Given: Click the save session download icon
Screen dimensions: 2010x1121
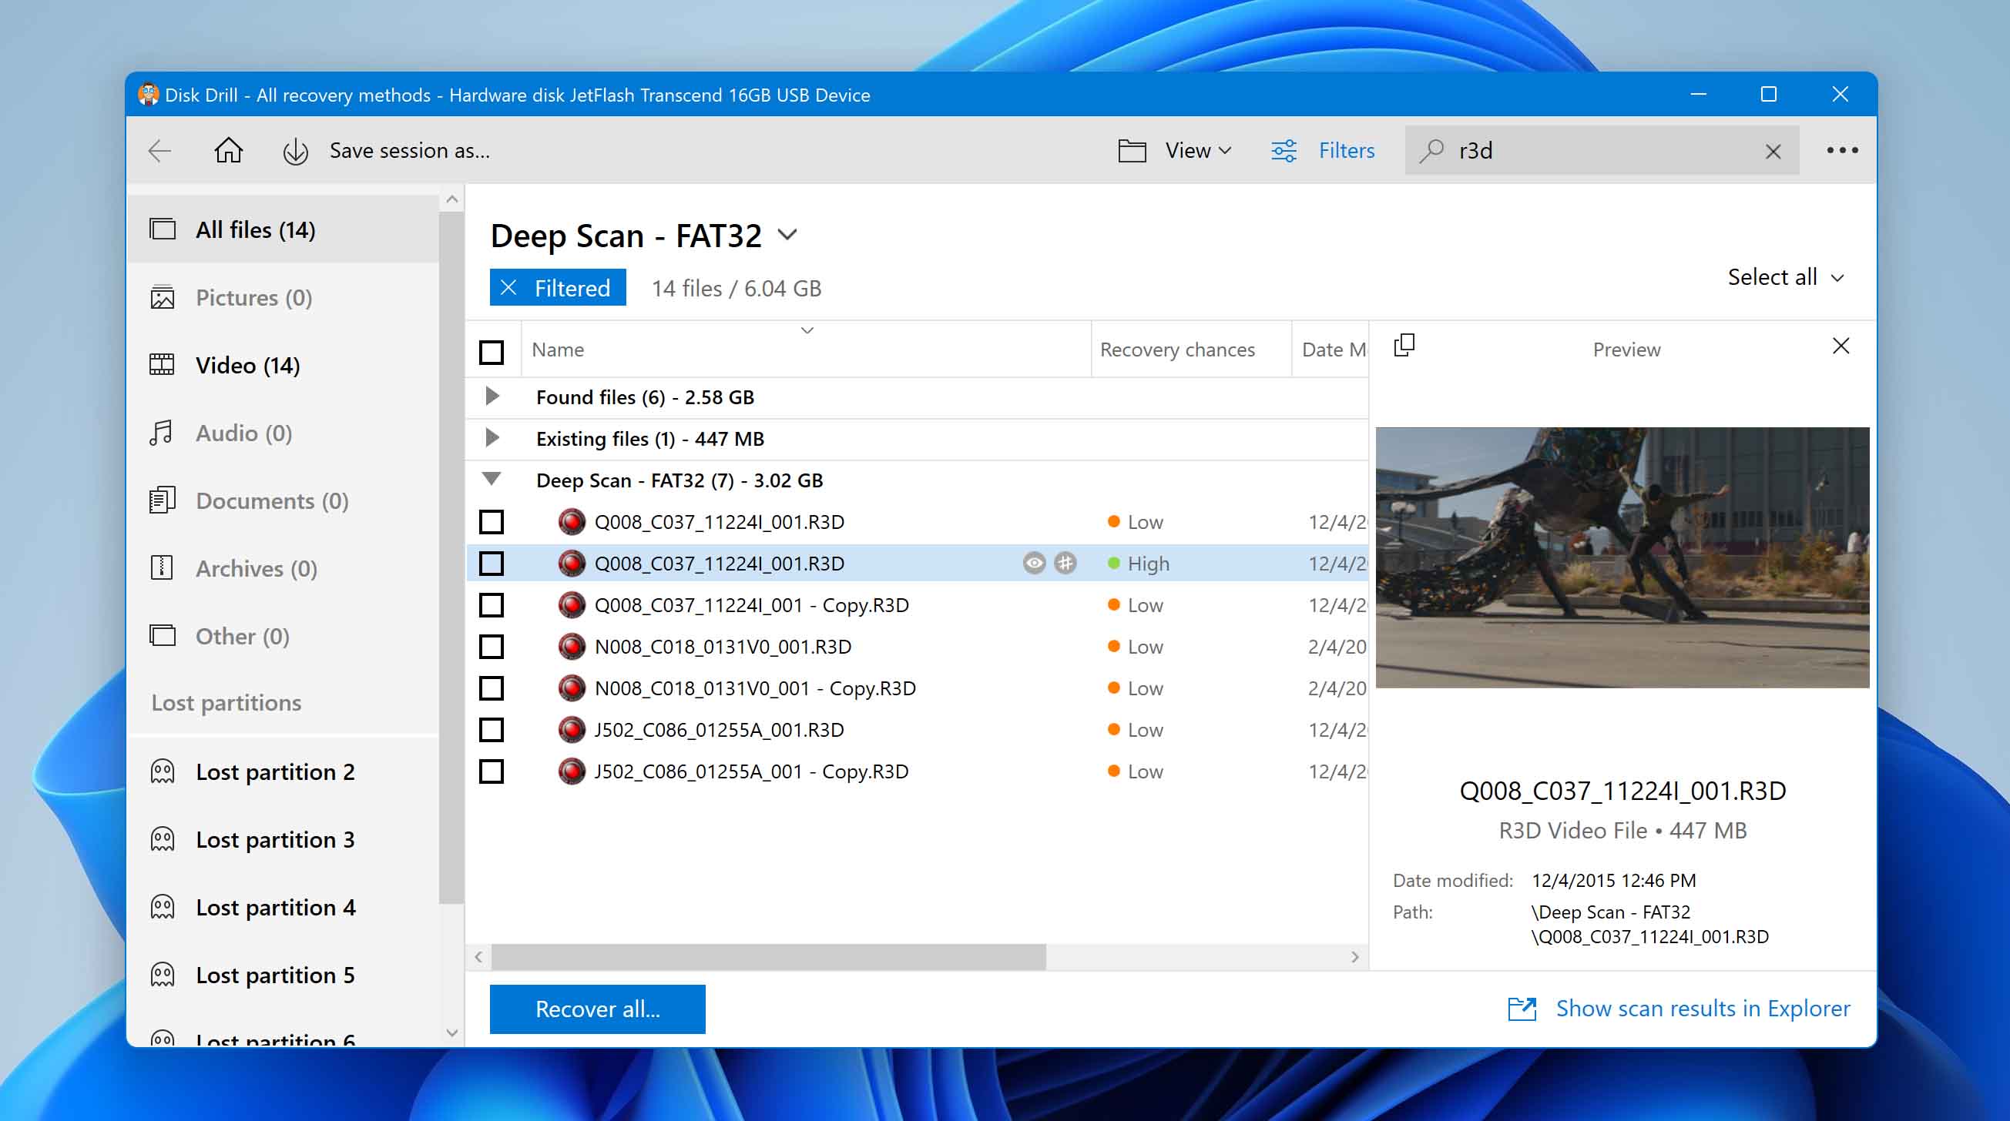Looking at the screenshot, I should pyautogui.click(x=294, y=150).
